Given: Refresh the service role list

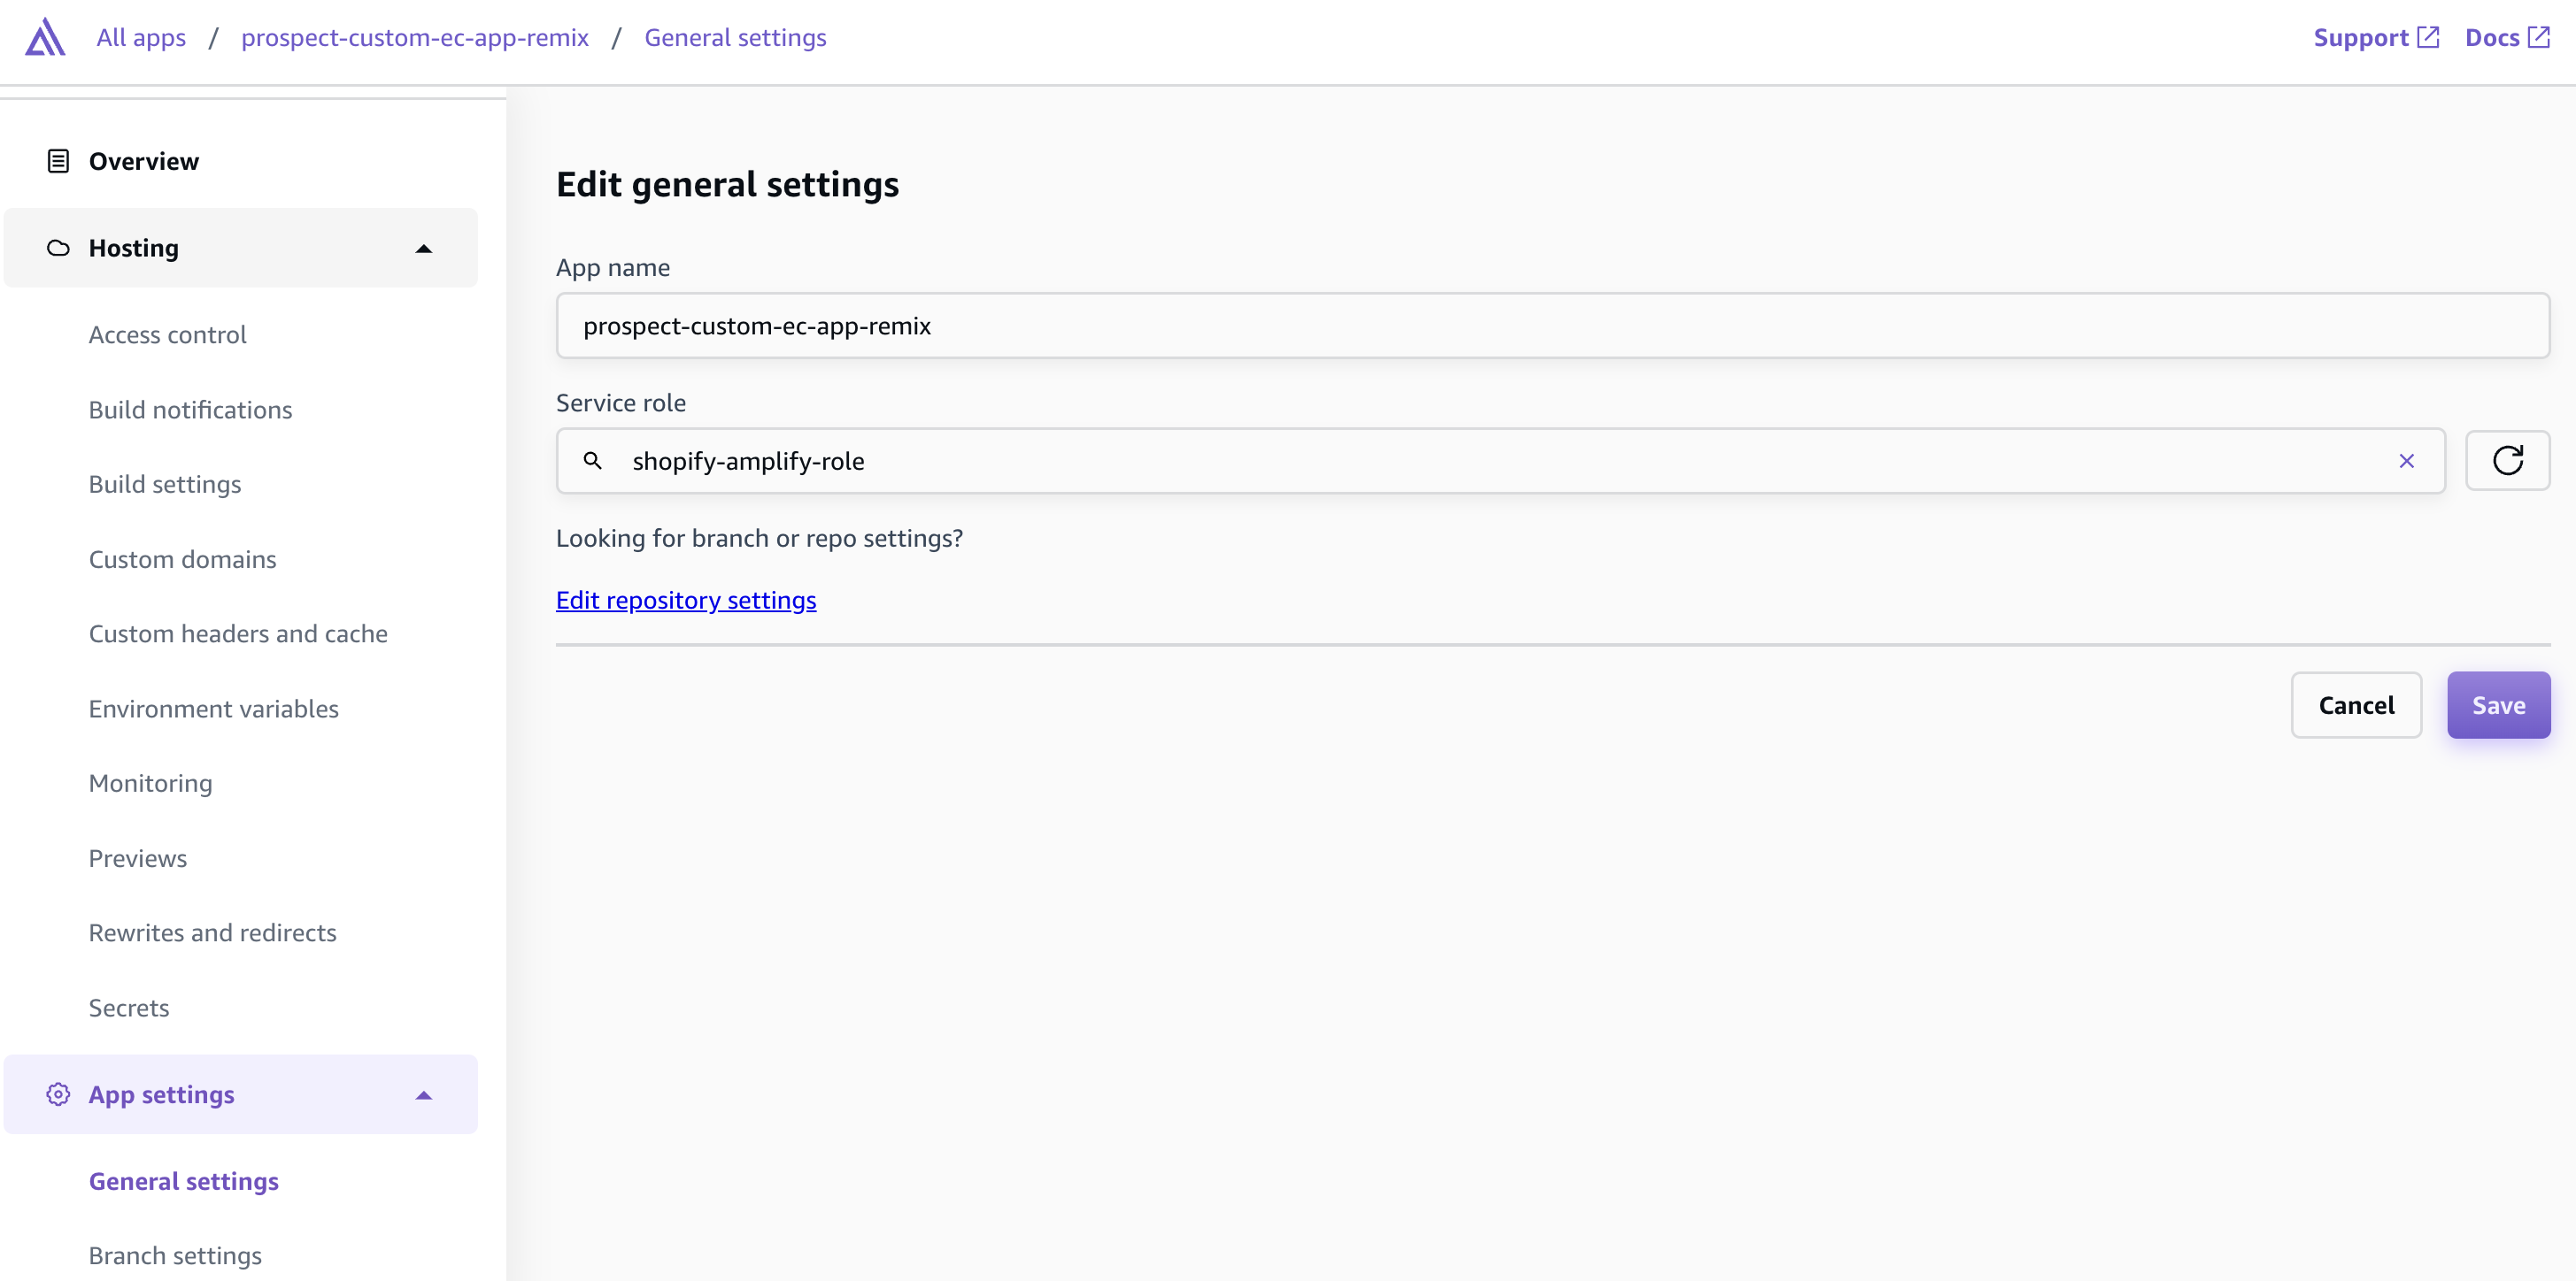Looking at the screenshot, I should 2507,461.
